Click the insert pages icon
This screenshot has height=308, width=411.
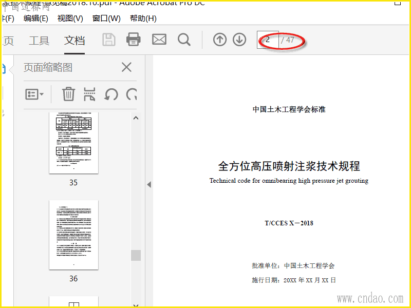89,94
